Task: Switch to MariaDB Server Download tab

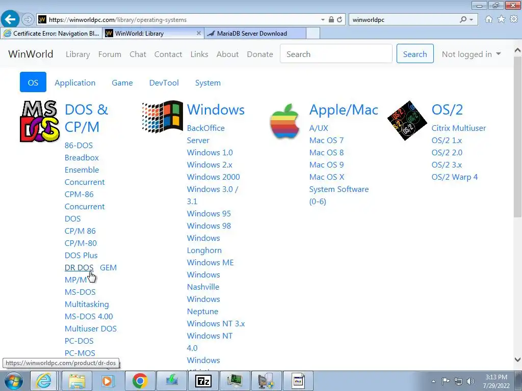Action: tap(255, 33)
